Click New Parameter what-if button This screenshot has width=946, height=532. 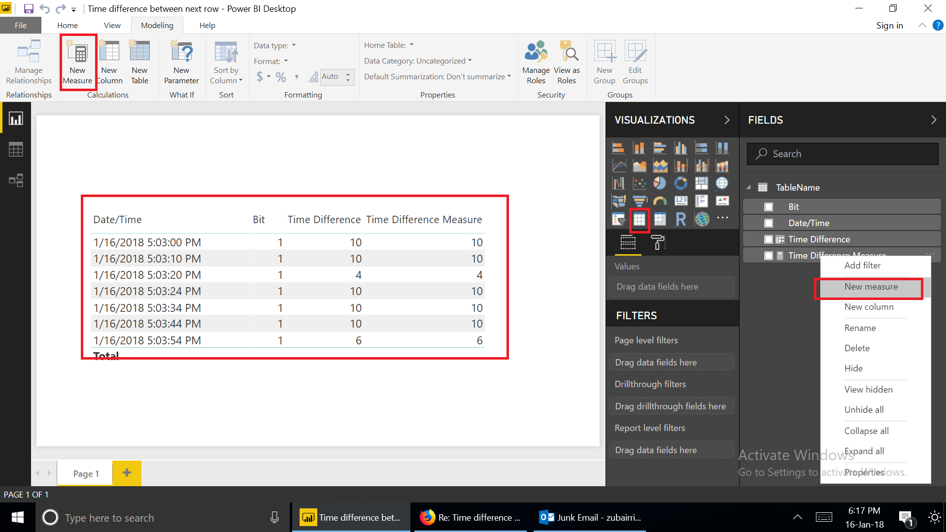pos(181,62)
